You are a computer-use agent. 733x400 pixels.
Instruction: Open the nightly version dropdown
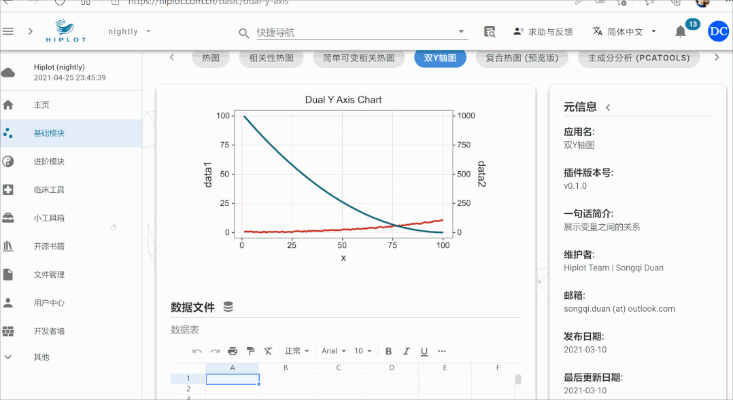(129, 31)
